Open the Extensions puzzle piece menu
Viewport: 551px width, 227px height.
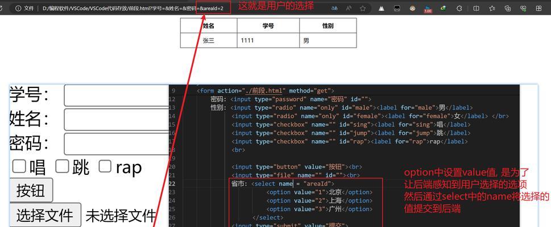(x=459, y=8)
